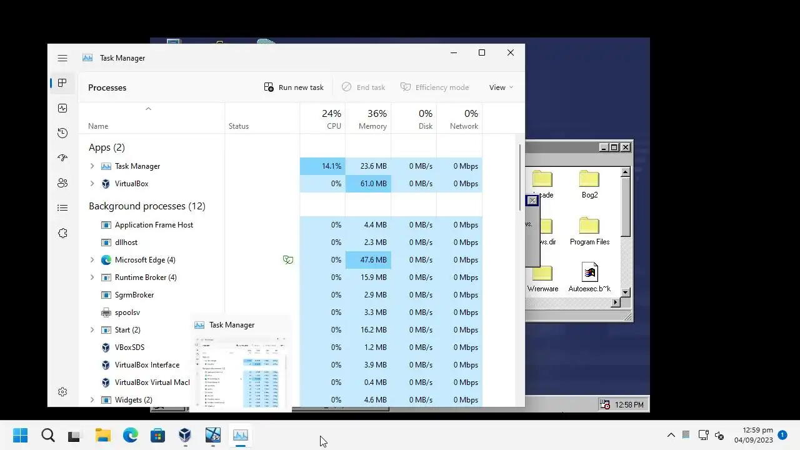Open the Windows Start button
The height and width of the screenshot is (450, 800).
20,435
